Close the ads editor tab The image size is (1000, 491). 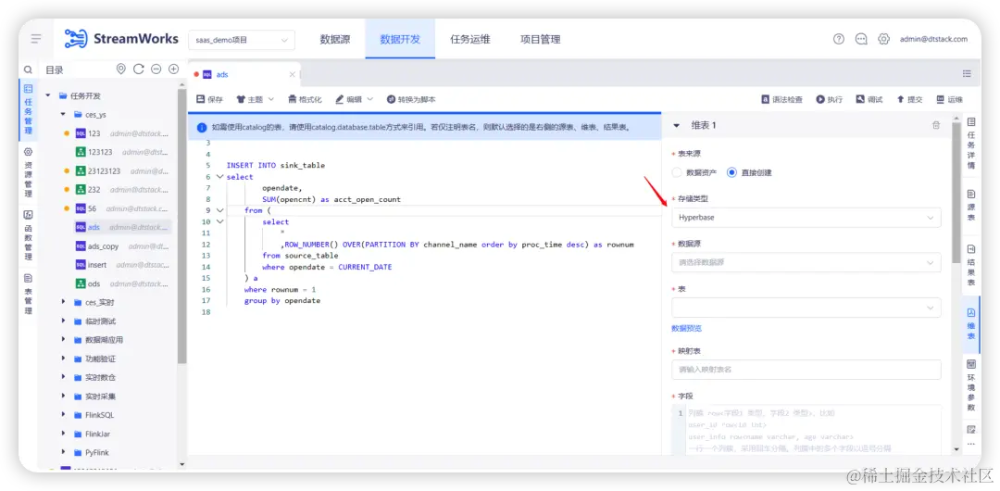[x=292, y=75]
